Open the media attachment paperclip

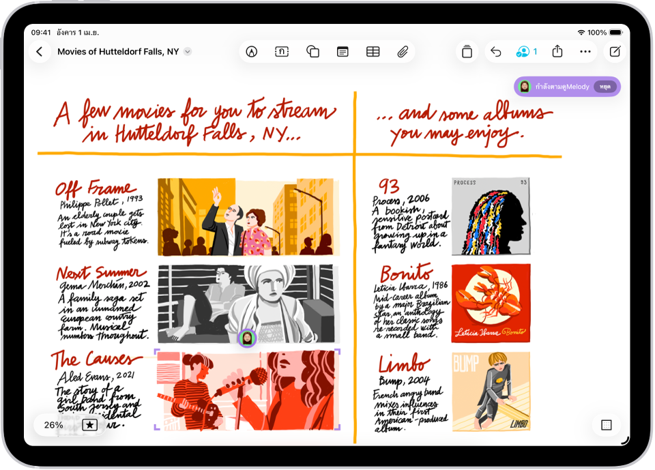click(x=403, y=51)
